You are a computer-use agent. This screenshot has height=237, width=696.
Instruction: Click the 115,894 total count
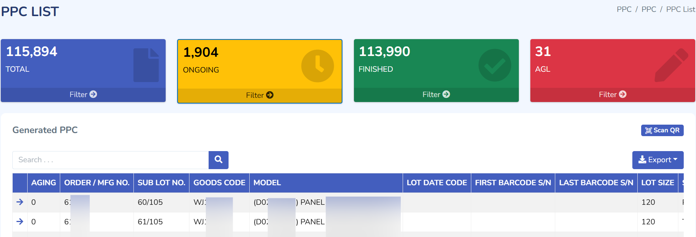(x=31, y=51)
